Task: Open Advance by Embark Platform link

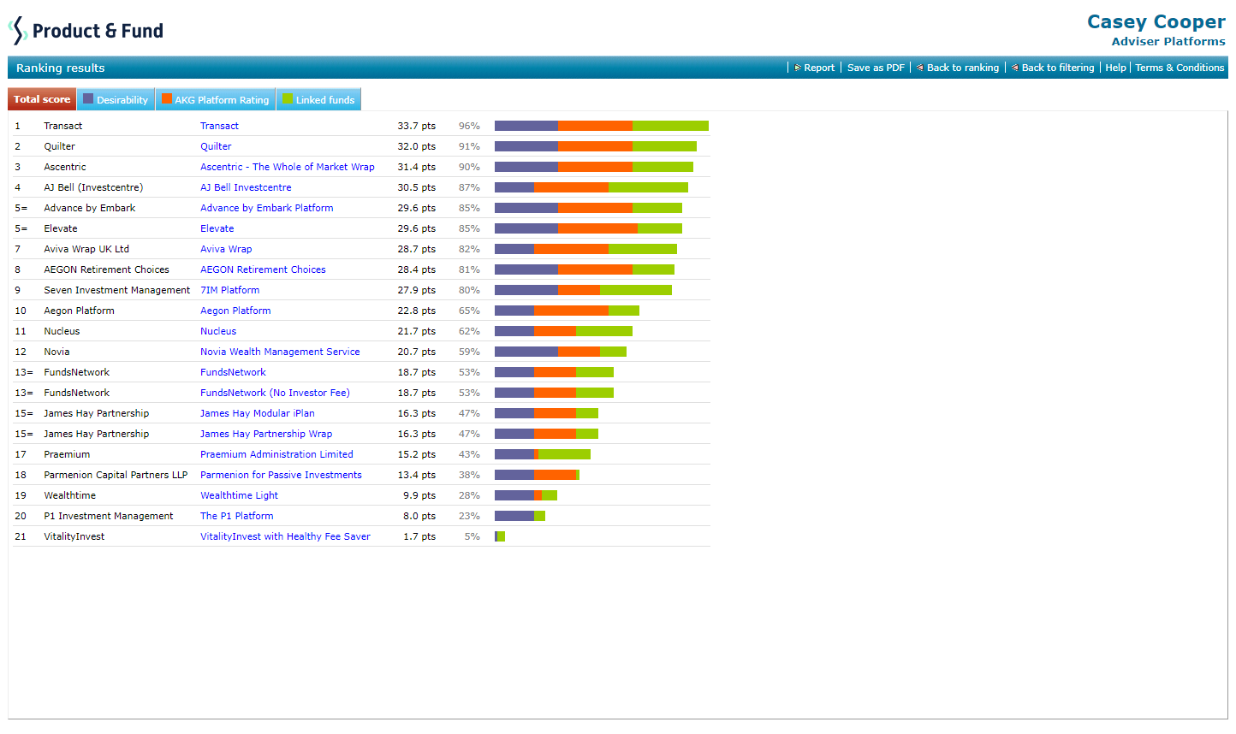Action: pyautogui.click(x=267, y=208)
